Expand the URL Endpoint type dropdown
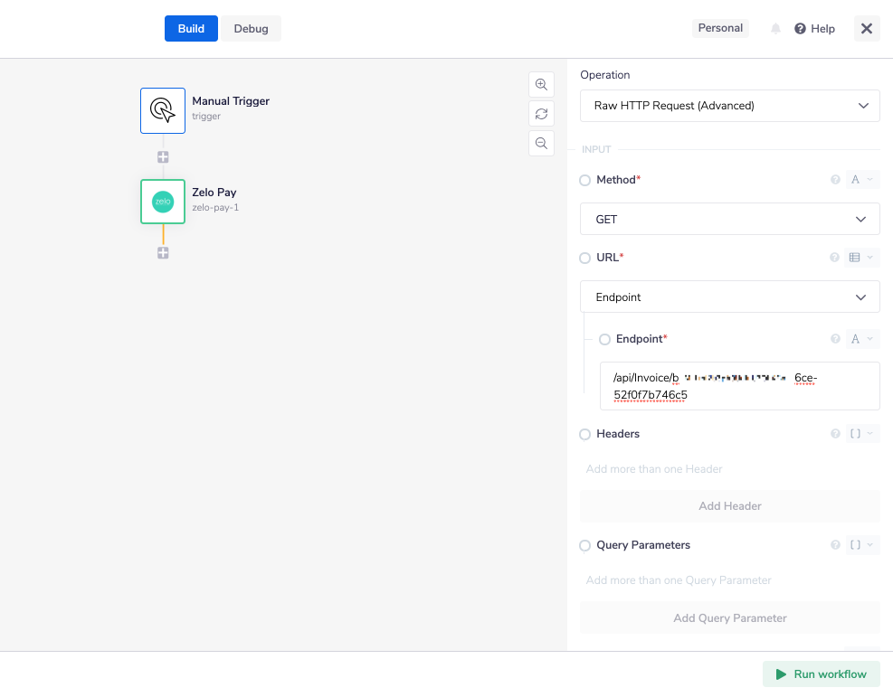 click(729, 297)
